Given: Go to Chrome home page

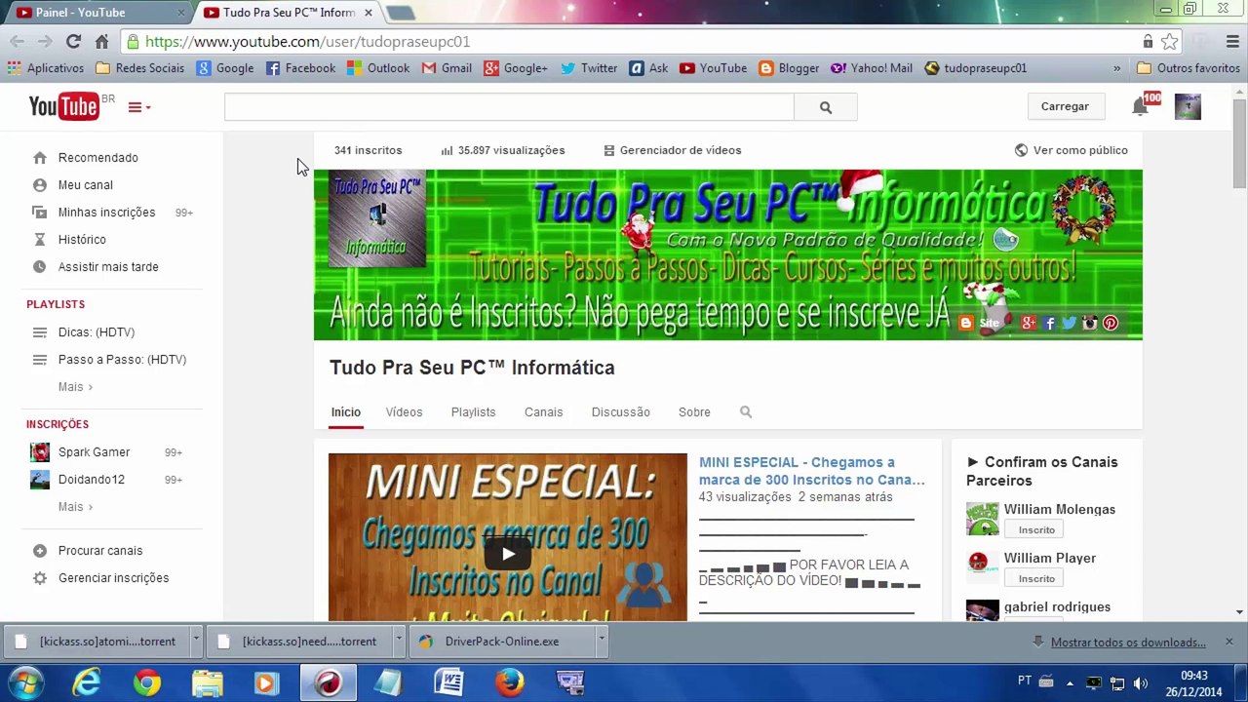Looking at the screenshot, I should pos(101,42).
